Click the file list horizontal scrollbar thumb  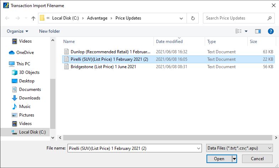point(168,137)
